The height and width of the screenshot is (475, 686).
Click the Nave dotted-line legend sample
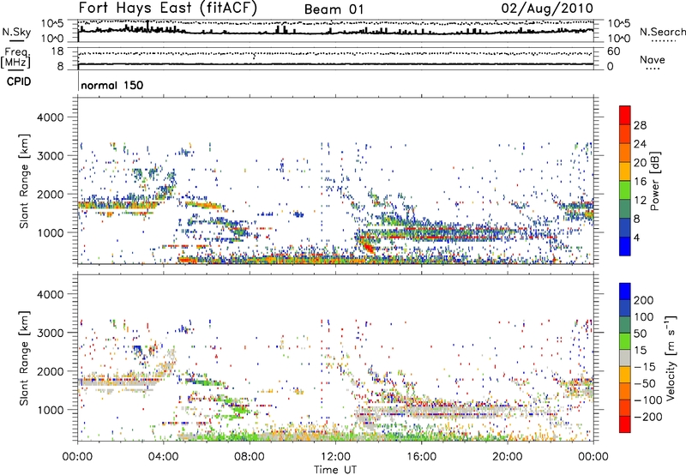pyautogui.click(x=653, y=69)
